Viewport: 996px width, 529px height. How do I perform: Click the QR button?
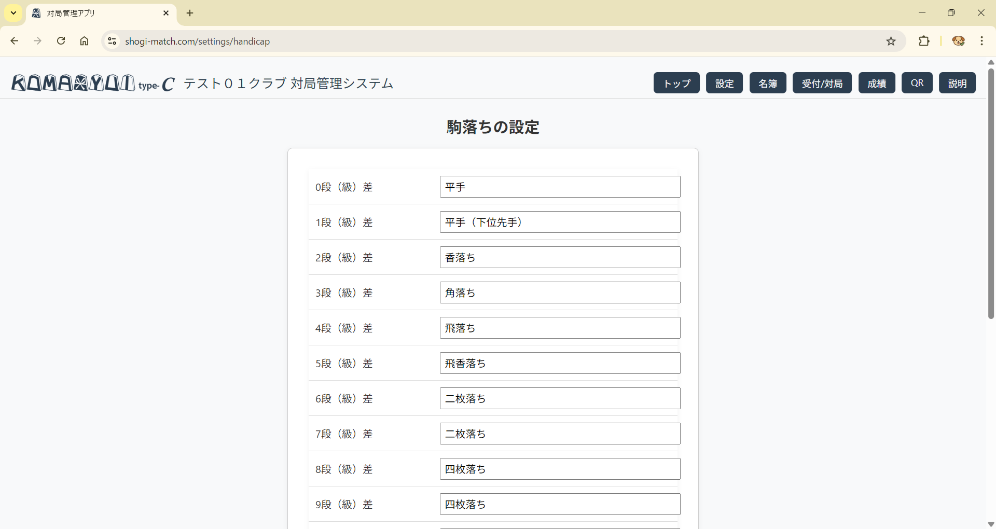[917, 83]
